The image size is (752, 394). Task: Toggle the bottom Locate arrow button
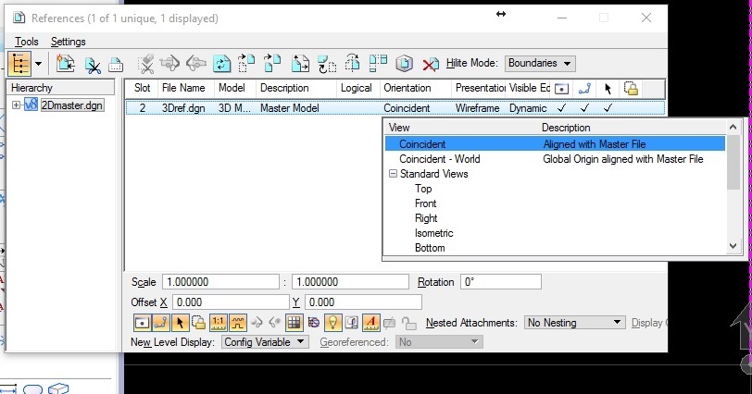tap(180, 323)
